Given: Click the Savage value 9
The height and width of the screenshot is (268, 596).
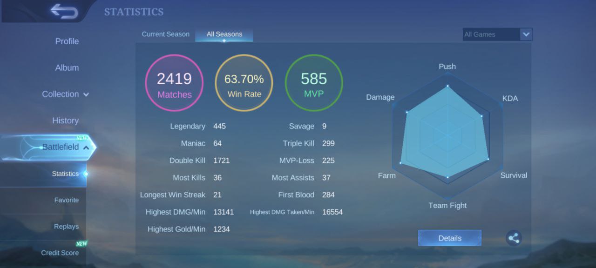Looking at the screenshot, I should click(324, 126).
